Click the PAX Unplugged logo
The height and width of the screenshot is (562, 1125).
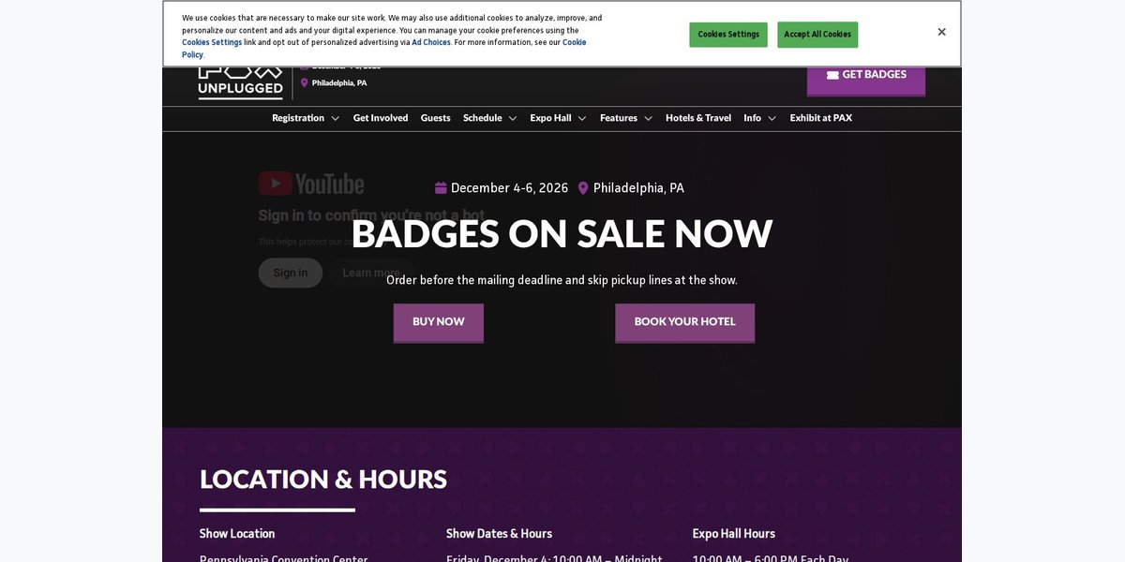(x=240, y=82)
